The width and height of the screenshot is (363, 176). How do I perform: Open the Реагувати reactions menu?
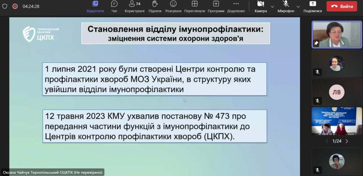(173, 6)
